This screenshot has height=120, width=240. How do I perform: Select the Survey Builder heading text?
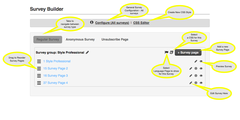(x=46, y=9)
